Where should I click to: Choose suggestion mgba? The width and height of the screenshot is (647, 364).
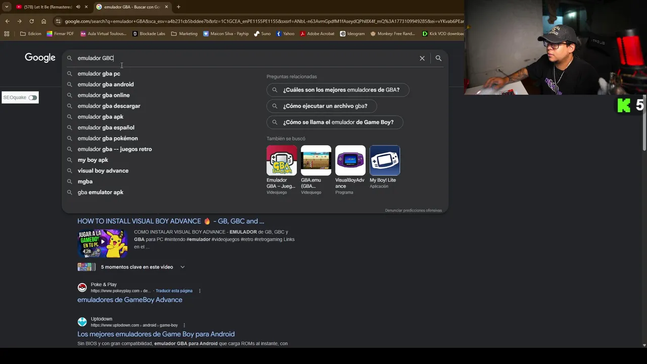click(x=85, y=181)
